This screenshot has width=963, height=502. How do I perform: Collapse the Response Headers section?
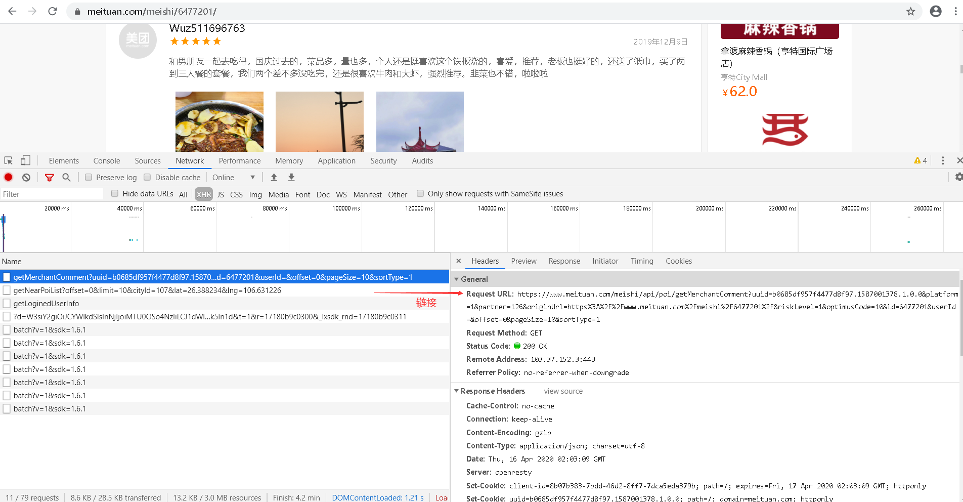457,391
